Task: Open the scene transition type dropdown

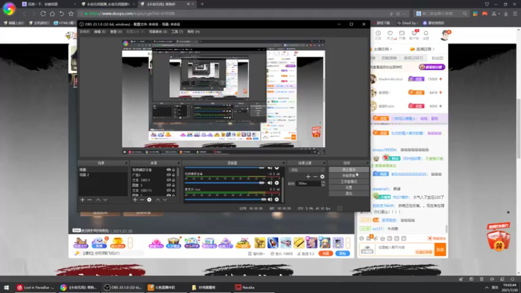Action: [307, 170]
